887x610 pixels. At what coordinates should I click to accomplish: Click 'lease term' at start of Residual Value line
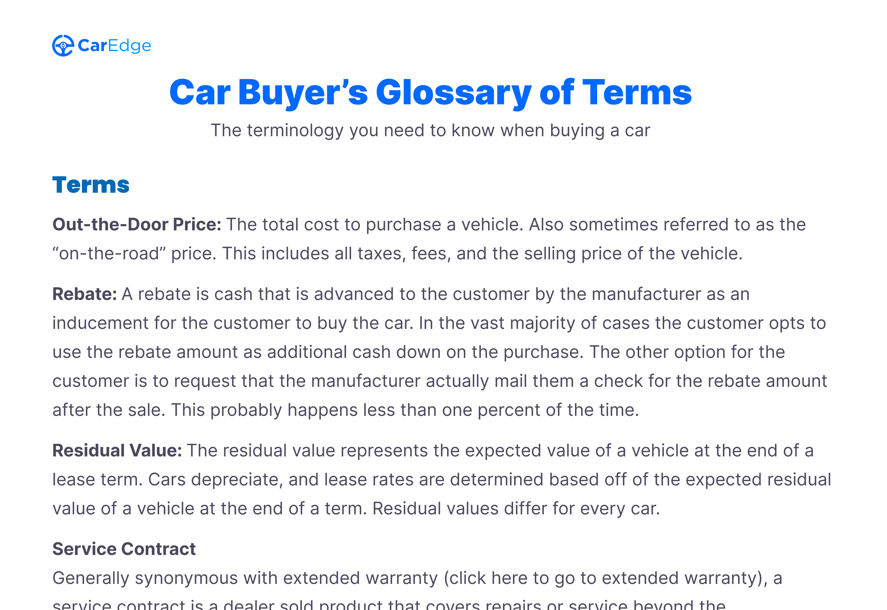pyautogui.click(x=97, y=479)
